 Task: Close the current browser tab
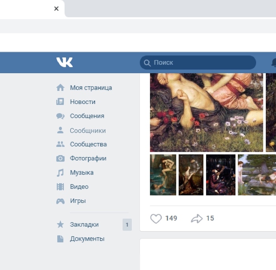click(x=56, y=9)
